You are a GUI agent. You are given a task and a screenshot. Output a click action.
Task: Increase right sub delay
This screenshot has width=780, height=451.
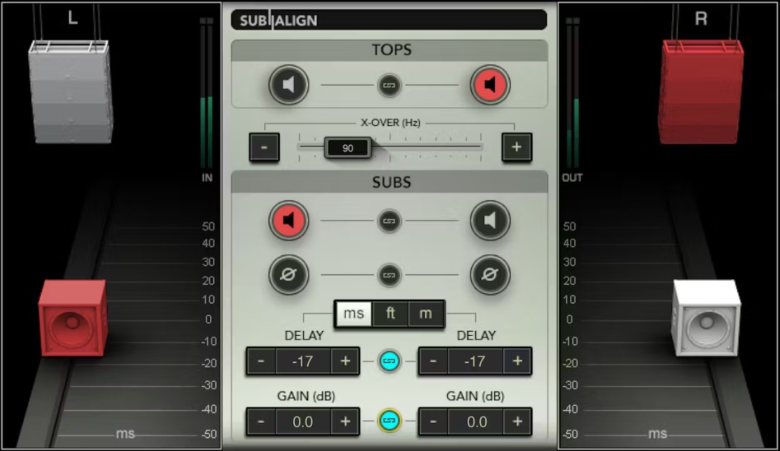click(x=517, y=361)
